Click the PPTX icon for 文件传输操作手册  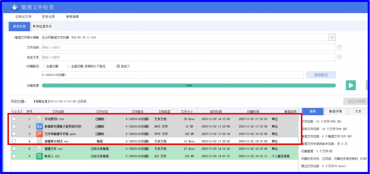[x=39, y=134]
